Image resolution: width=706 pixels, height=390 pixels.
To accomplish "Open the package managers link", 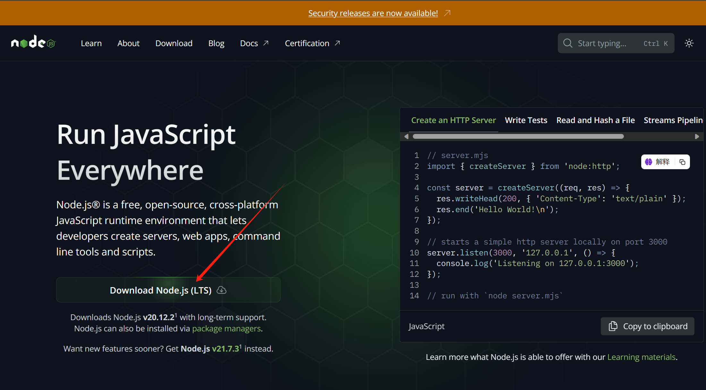I will [226, 328].
